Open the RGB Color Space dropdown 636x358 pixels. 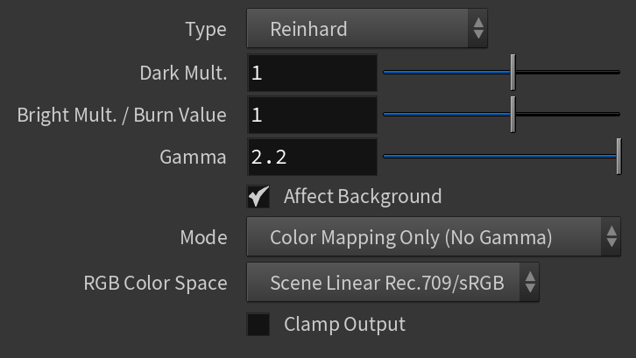pyautogui.click(x=392, y=282)
